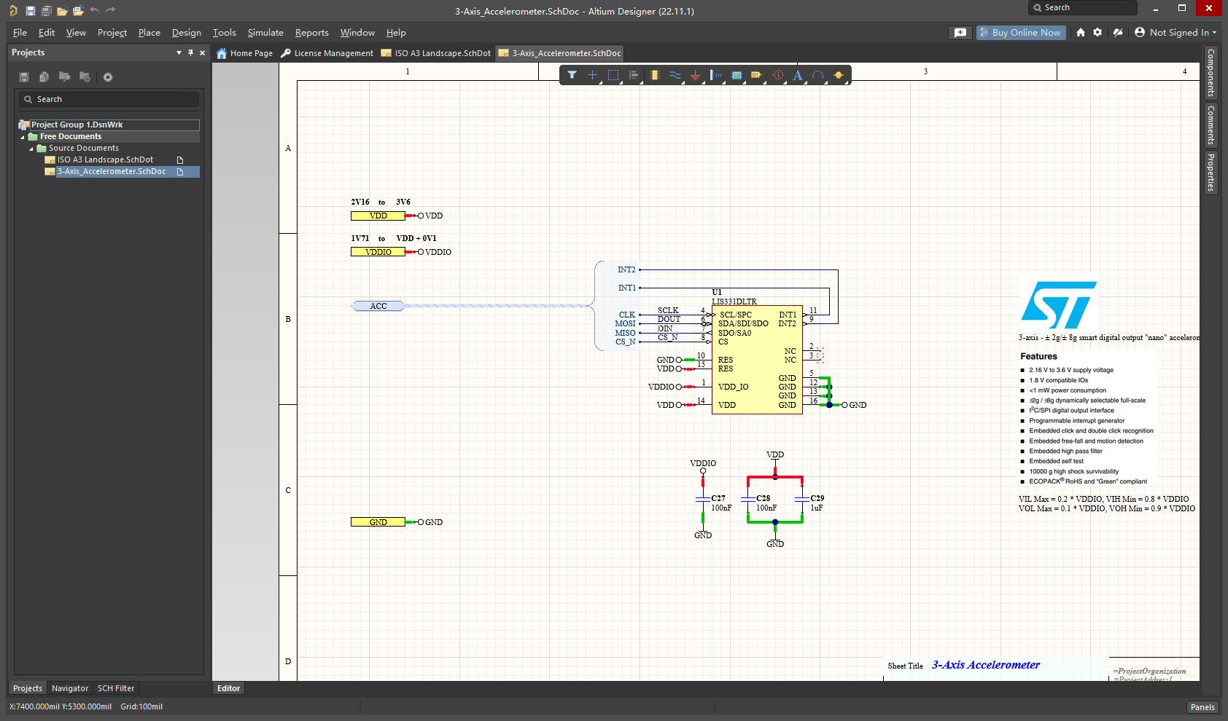
Task: Click the Buy Online Now button
Action: (x=1021, y=33)
